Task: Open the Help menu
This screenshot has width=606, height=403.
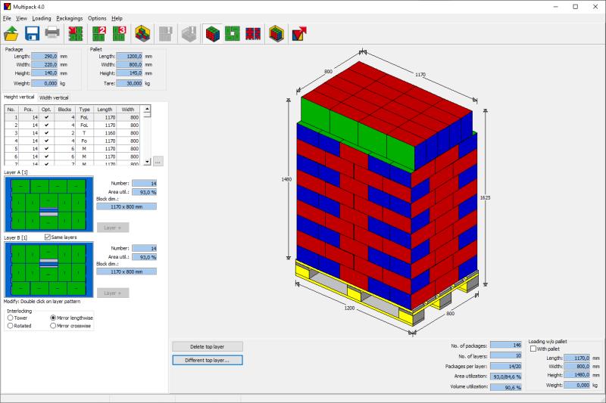Action: pyautogui.click(x=117, y=18)
